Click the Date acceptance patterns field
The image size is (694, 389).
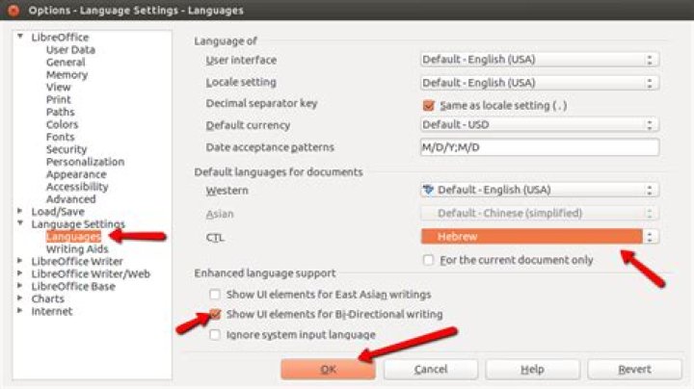point(540,147)
